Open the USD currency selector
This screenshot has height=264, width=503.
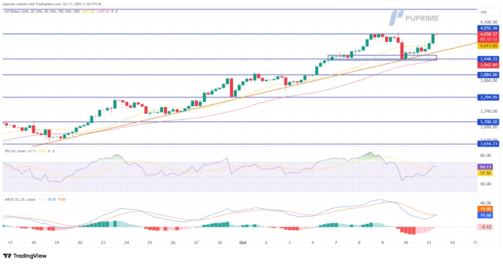[483, 12]
